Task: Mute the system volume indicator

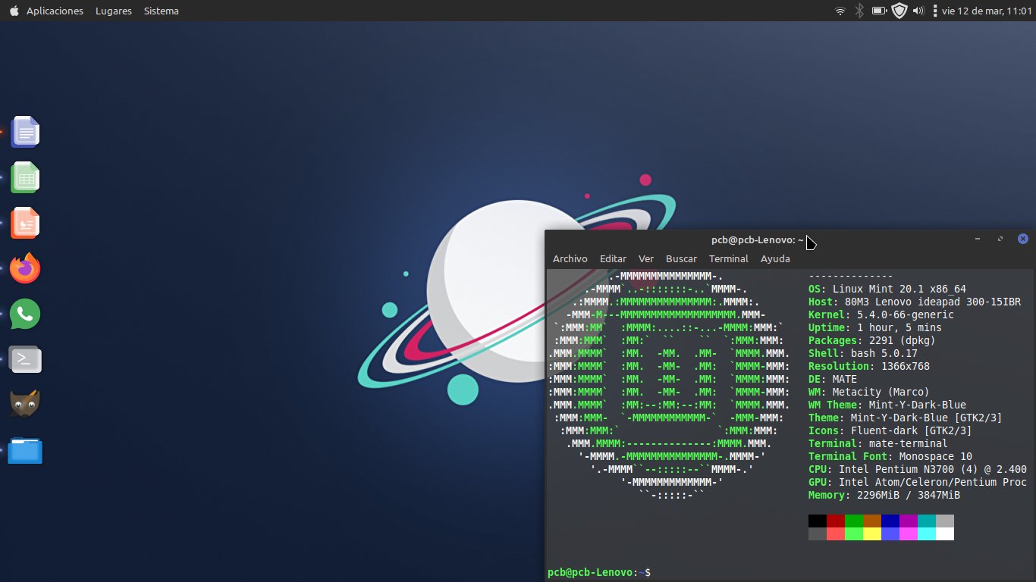Action: [x=918, y=11]
